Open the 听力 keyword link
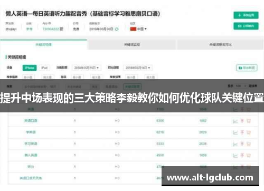This screenshot has height=191, width=264. pyautogui.click(x=31, y=167)
